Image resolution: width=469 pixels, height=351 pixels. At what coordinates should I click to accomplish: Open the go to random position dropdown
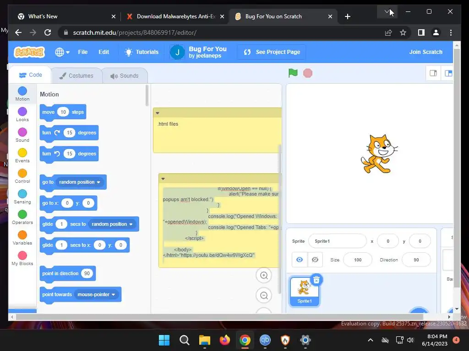coord(80,182)
